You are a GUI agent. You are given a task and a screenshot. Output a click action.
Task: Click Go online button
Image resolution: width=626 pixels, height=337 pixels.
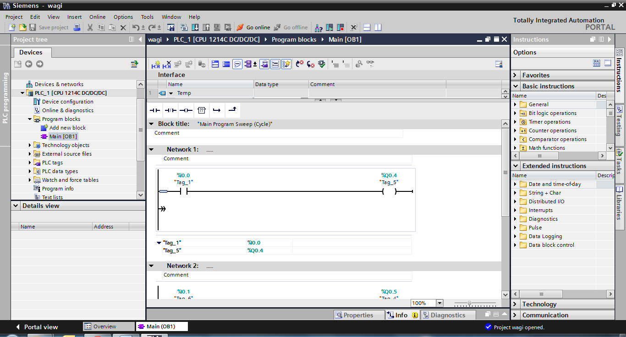(253, 27)
